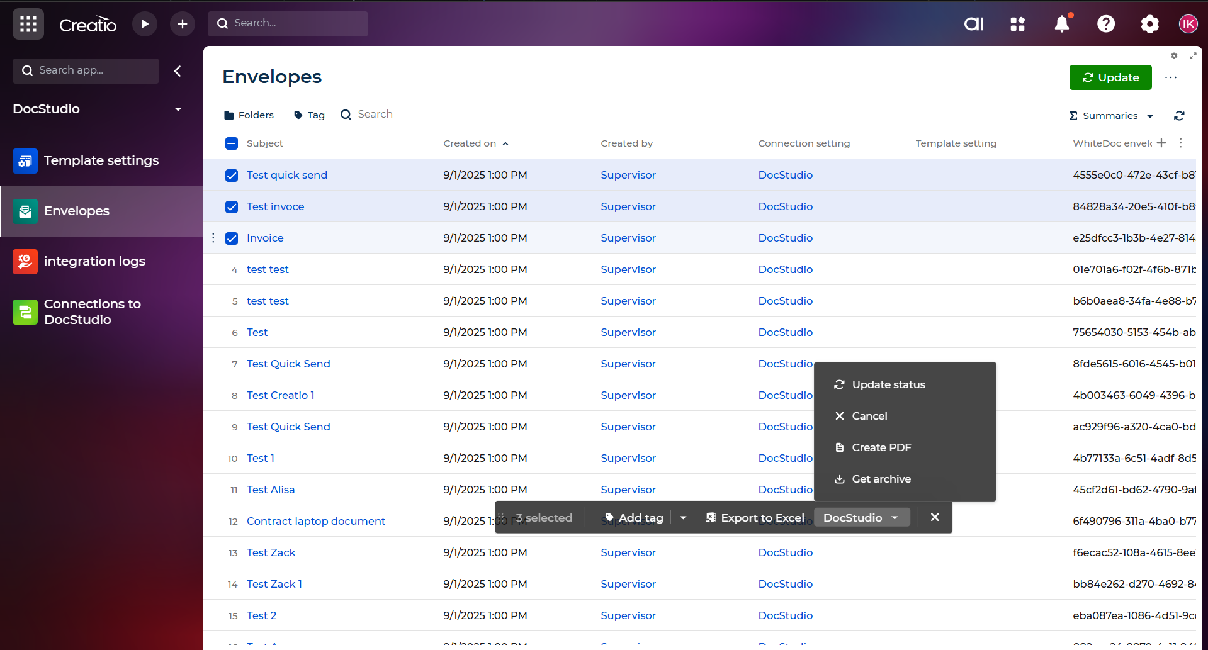This screenshot has width=1208, height=650.
Task: Expand the DocStudio workplace dropdown
Action: coord(178,109)
